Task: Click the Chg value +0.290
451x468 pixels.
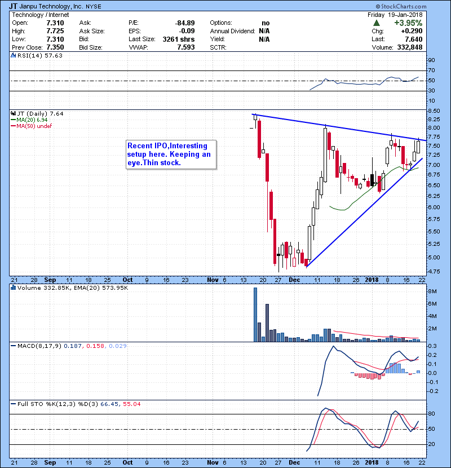Action: click(412, 31)
